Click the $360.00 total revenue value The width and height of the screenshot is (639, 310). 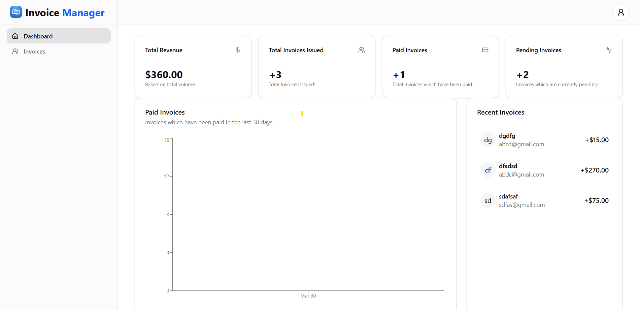(x=164, y=74)
